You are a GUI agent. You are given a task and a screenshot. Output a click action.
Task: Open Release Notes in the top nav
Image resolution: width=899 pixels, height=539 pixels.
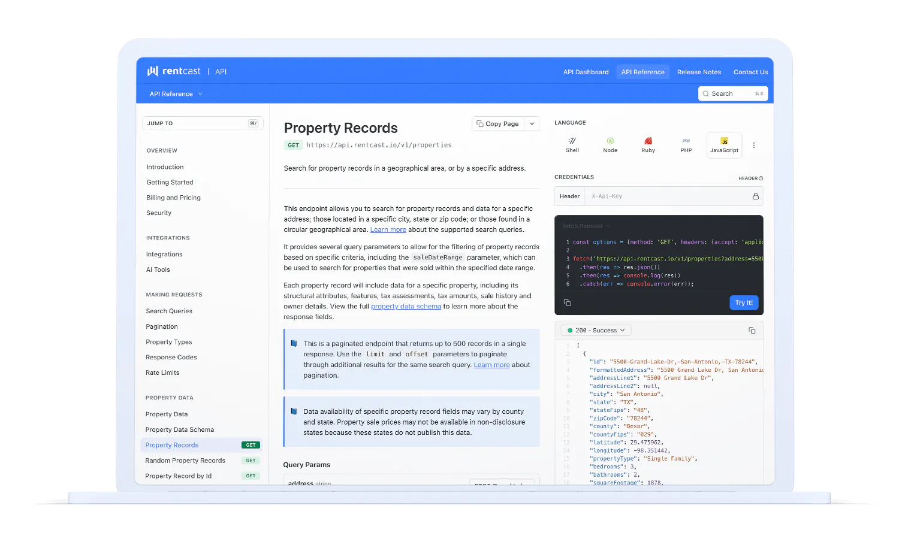click(699, 72)
